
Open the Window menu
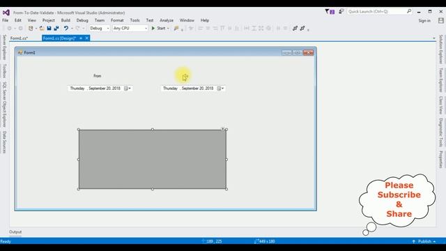(x=187, y=20)
